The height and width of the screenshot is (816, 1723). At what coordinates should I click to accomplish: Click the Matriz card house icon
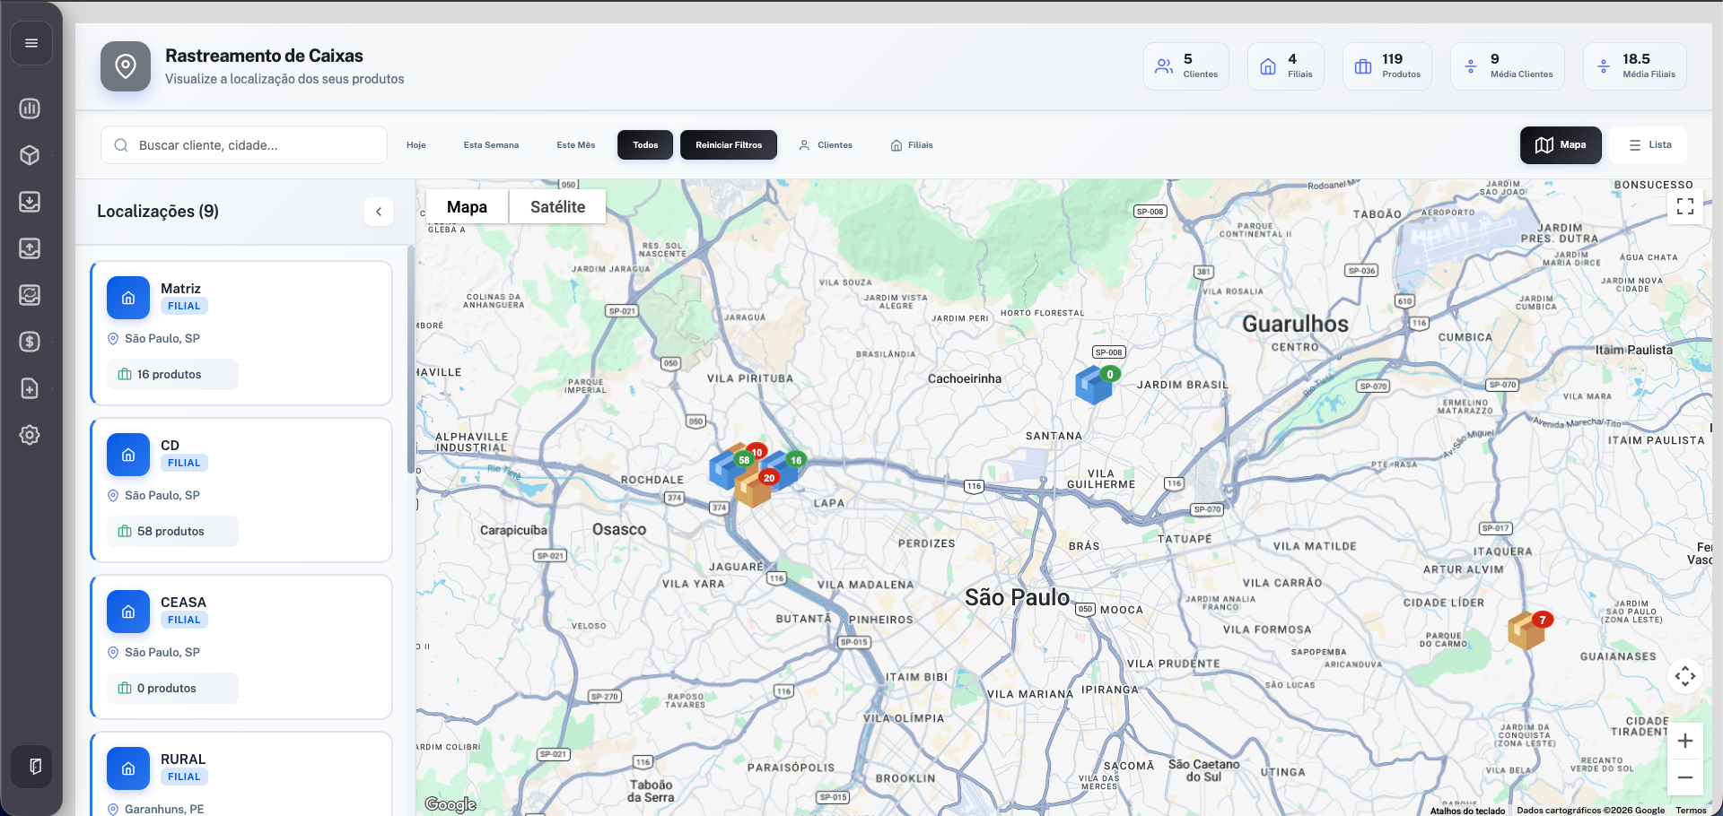[128, 298]
